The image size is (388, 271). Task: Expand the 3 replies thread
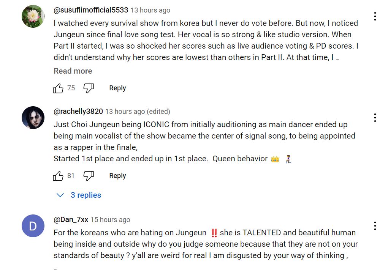[86, 195]
